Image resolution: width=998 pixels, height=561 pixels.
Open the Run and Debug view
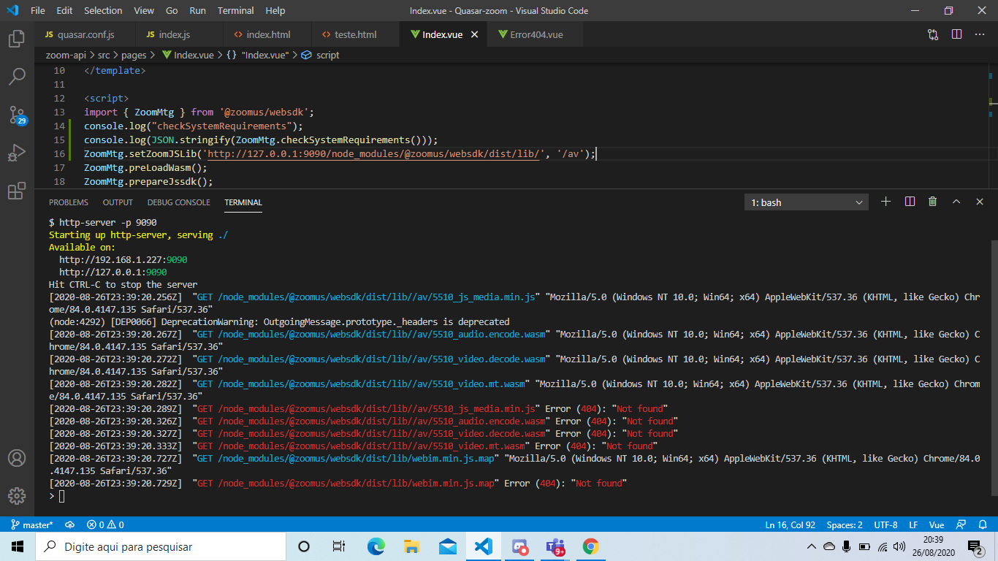[17, 153]
